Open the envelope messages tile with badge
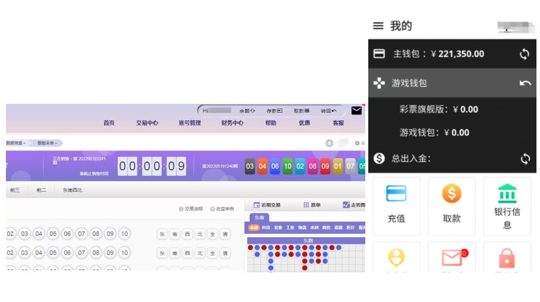540x302 pixels. [452, 257]
